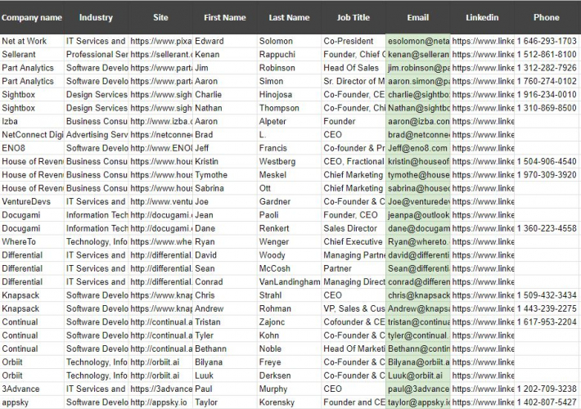581x409 pixels.
Task: Select first name Nathan cell
Action: [x=225, y=108]
